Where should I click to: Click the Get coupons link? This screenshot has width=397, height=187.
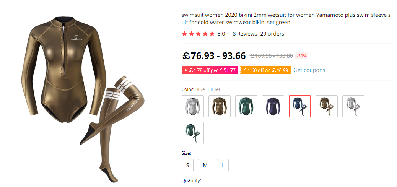pos(309,70)
